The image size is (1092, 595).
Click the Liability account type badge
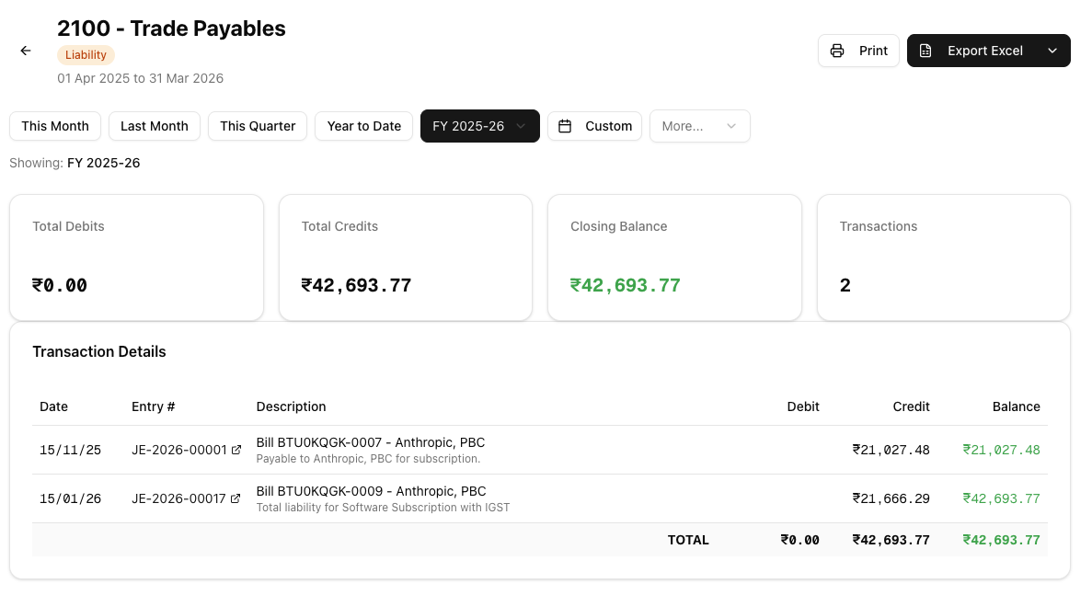pos(86,55)
